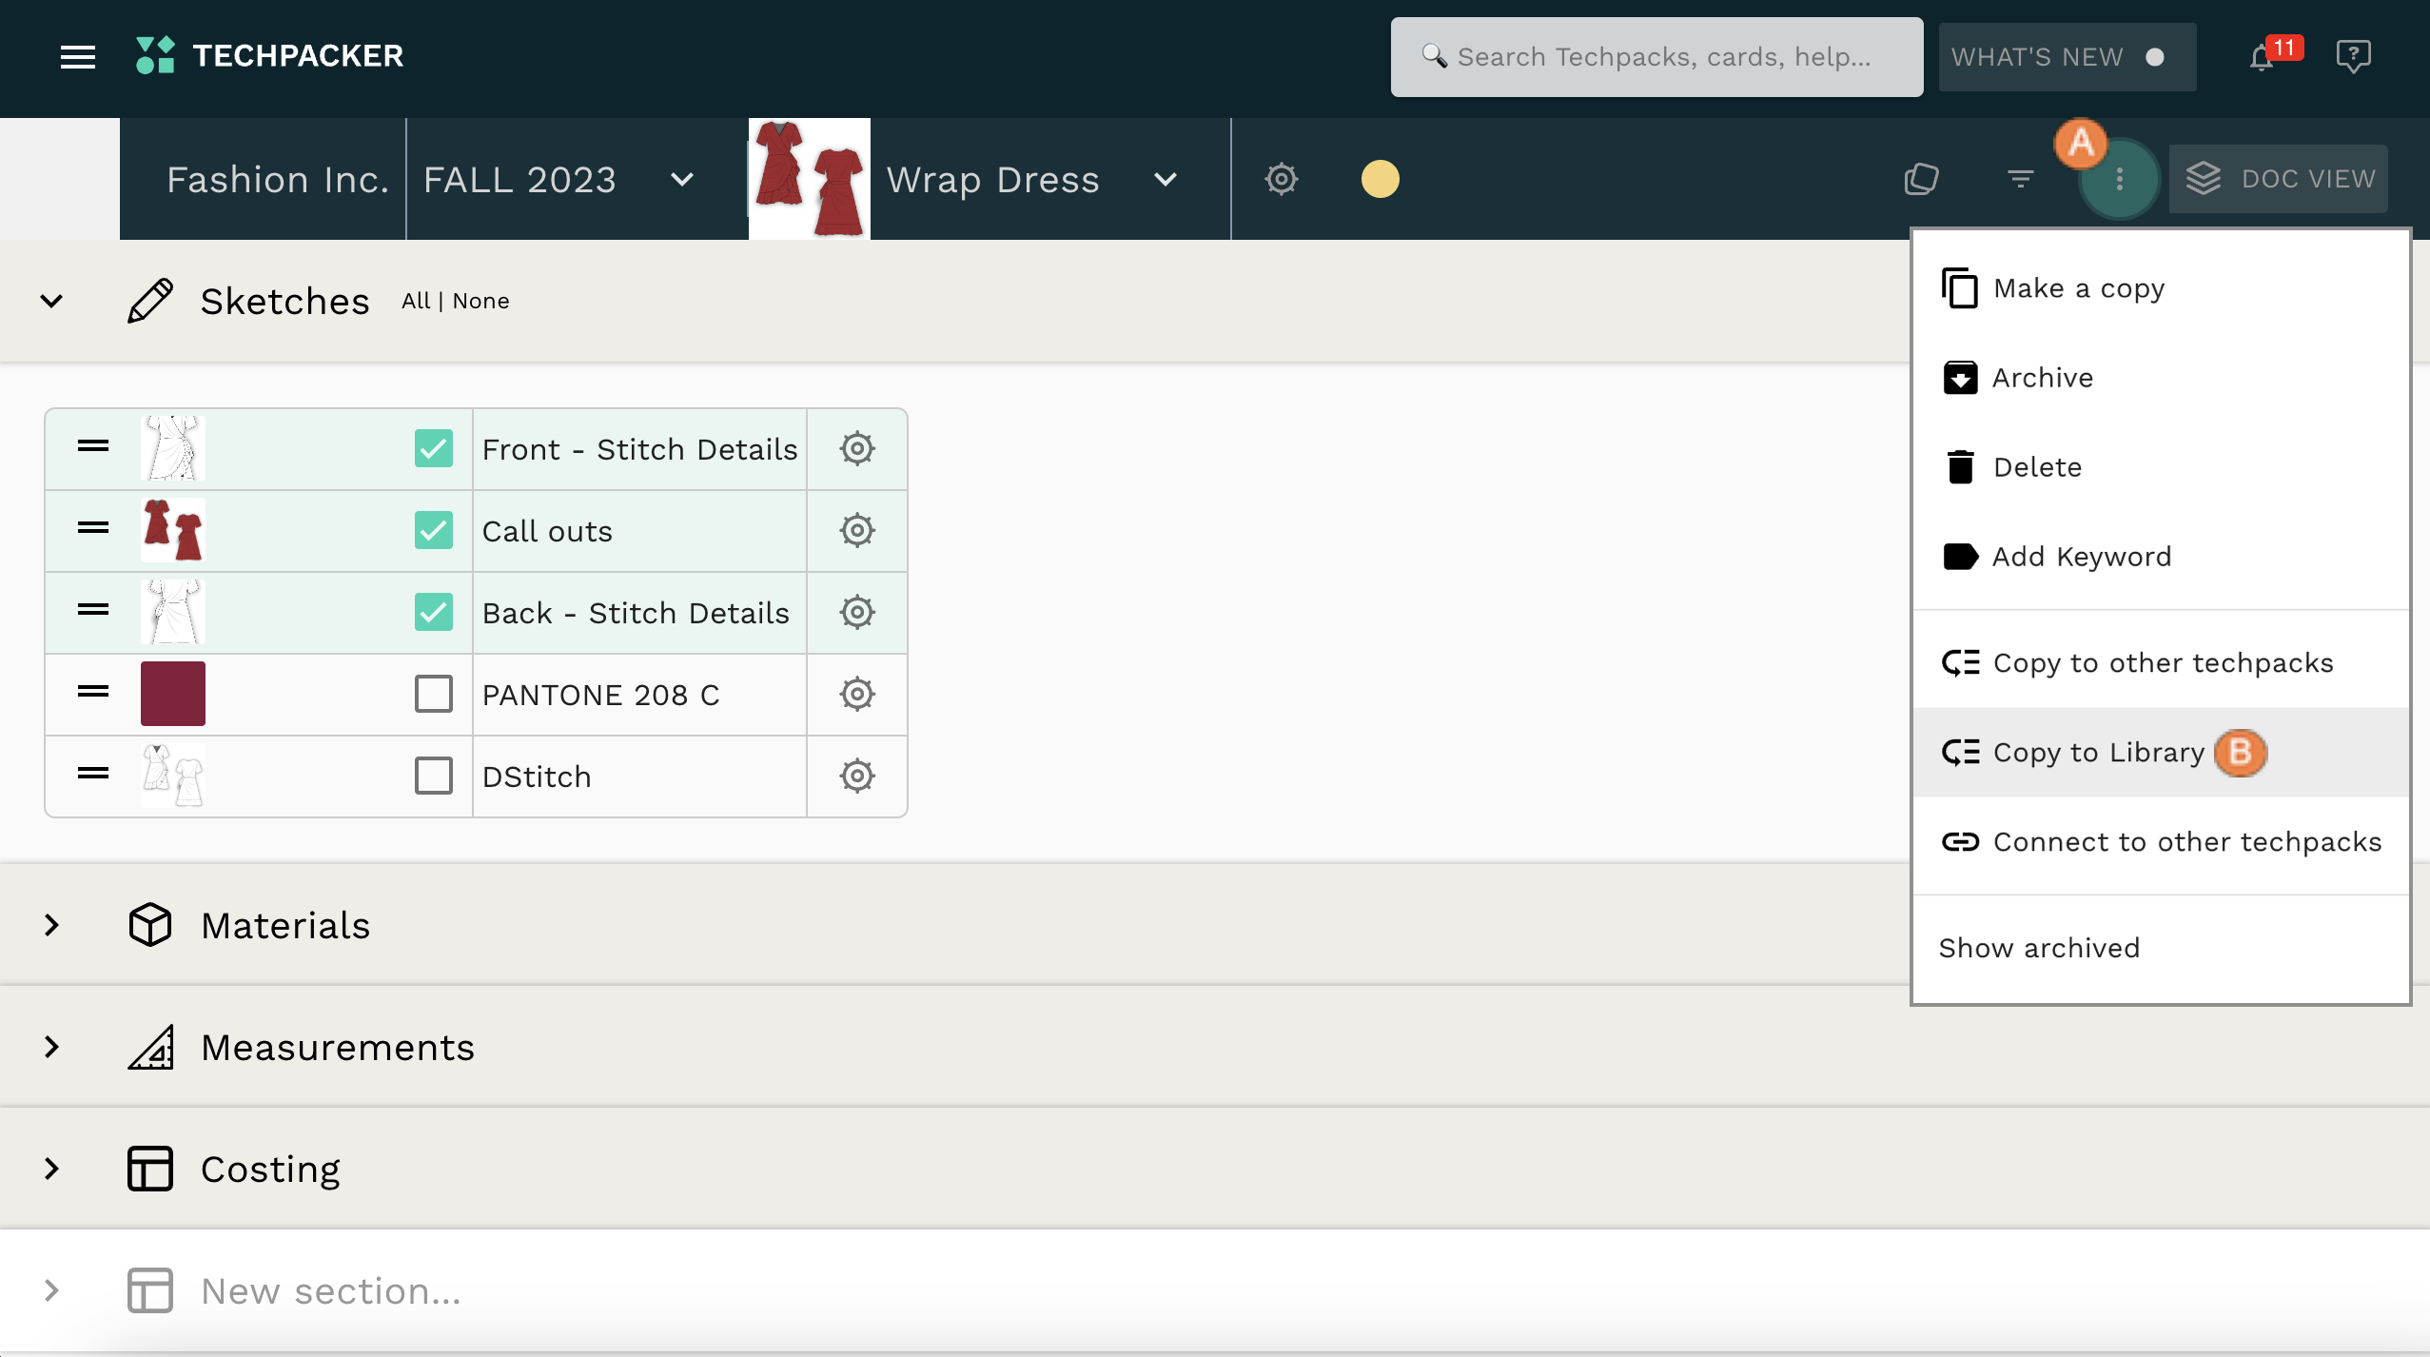Viewport: 2430px width, 1357px height.
Task: Open the FALL 2023 collection dropdown
Action: coord(681,179)
